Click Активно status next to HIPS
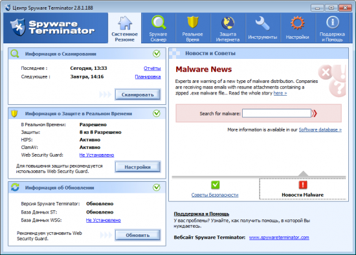 pos(90,140)
